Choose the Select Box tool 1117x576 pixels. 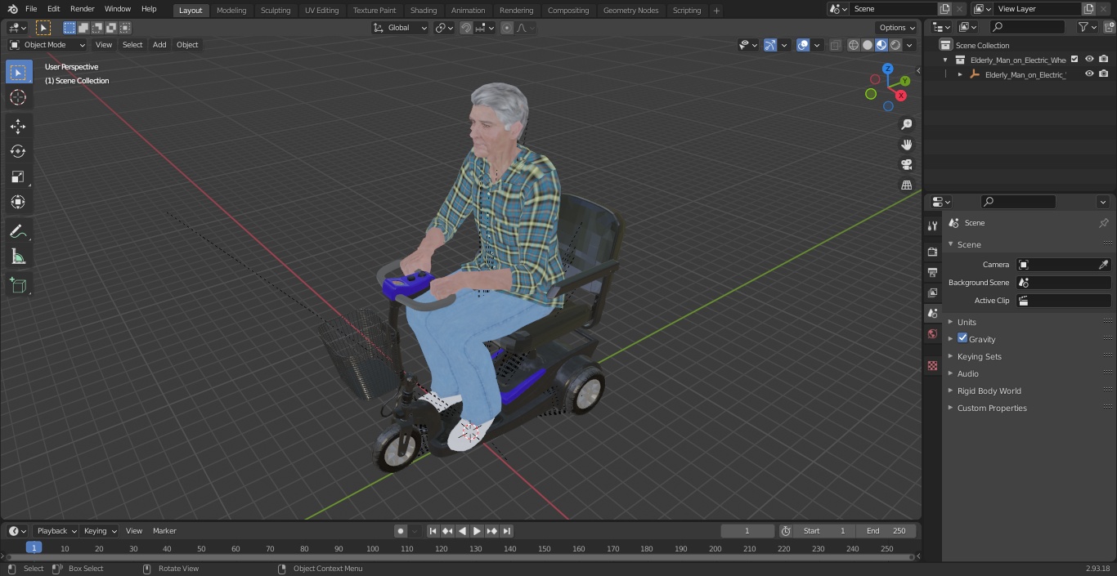[18, 72]
